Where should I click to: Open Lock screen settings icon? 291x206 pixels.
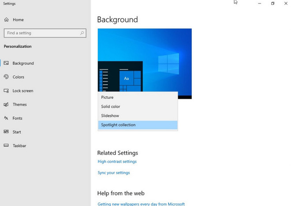6,91
